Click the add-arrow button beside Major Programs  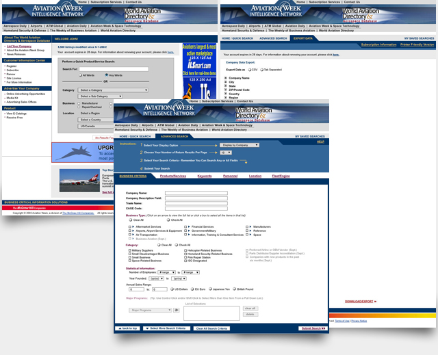pos(177,310)
